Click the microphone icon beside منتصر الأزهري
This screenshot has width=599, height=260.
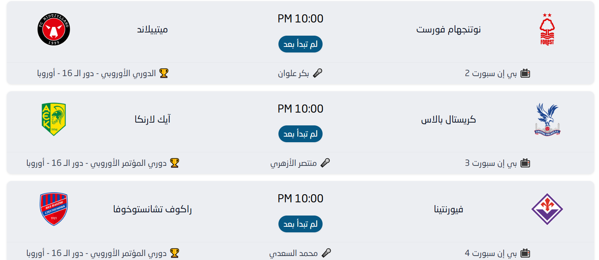point(325,163)
